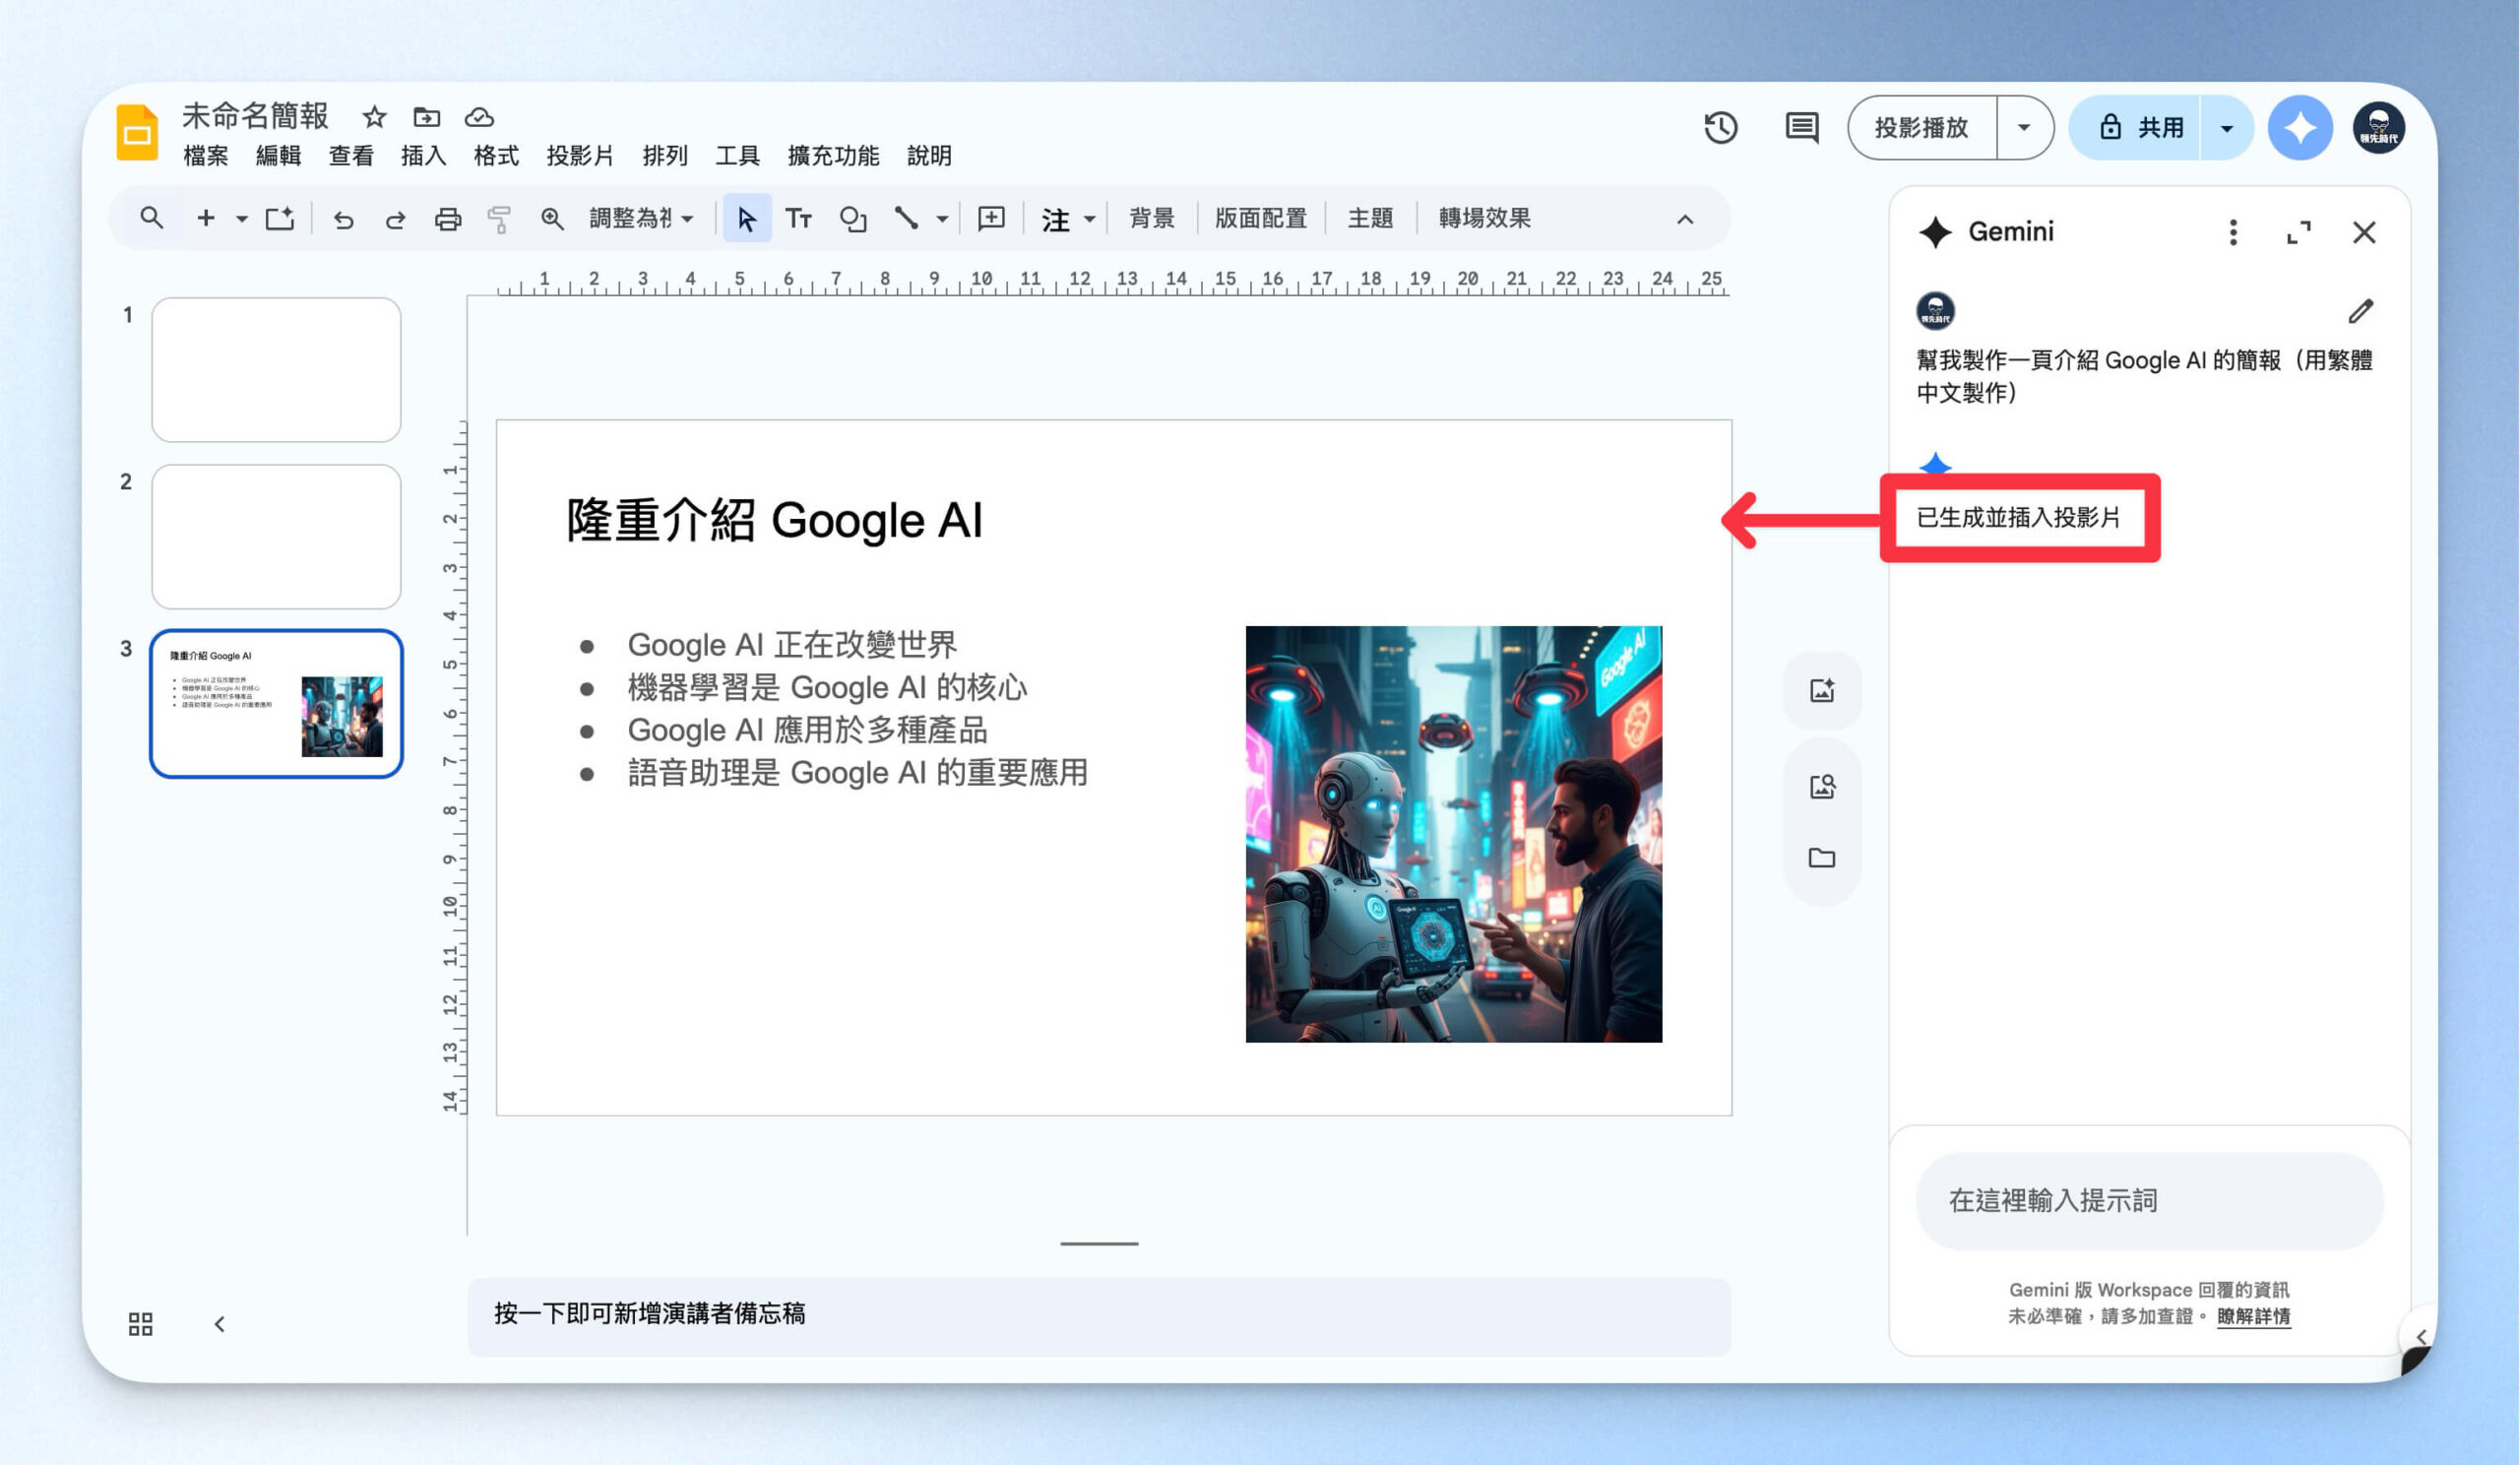
Task: Open the 投影片 menu
Action: pos(580,156)
